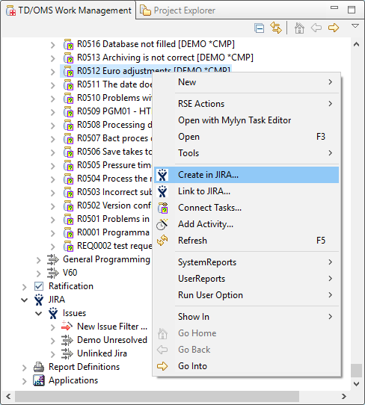Click the Connect Tasks icon in menu
The height and width of the screenshot is (405, 365).
tap(163, 208)
